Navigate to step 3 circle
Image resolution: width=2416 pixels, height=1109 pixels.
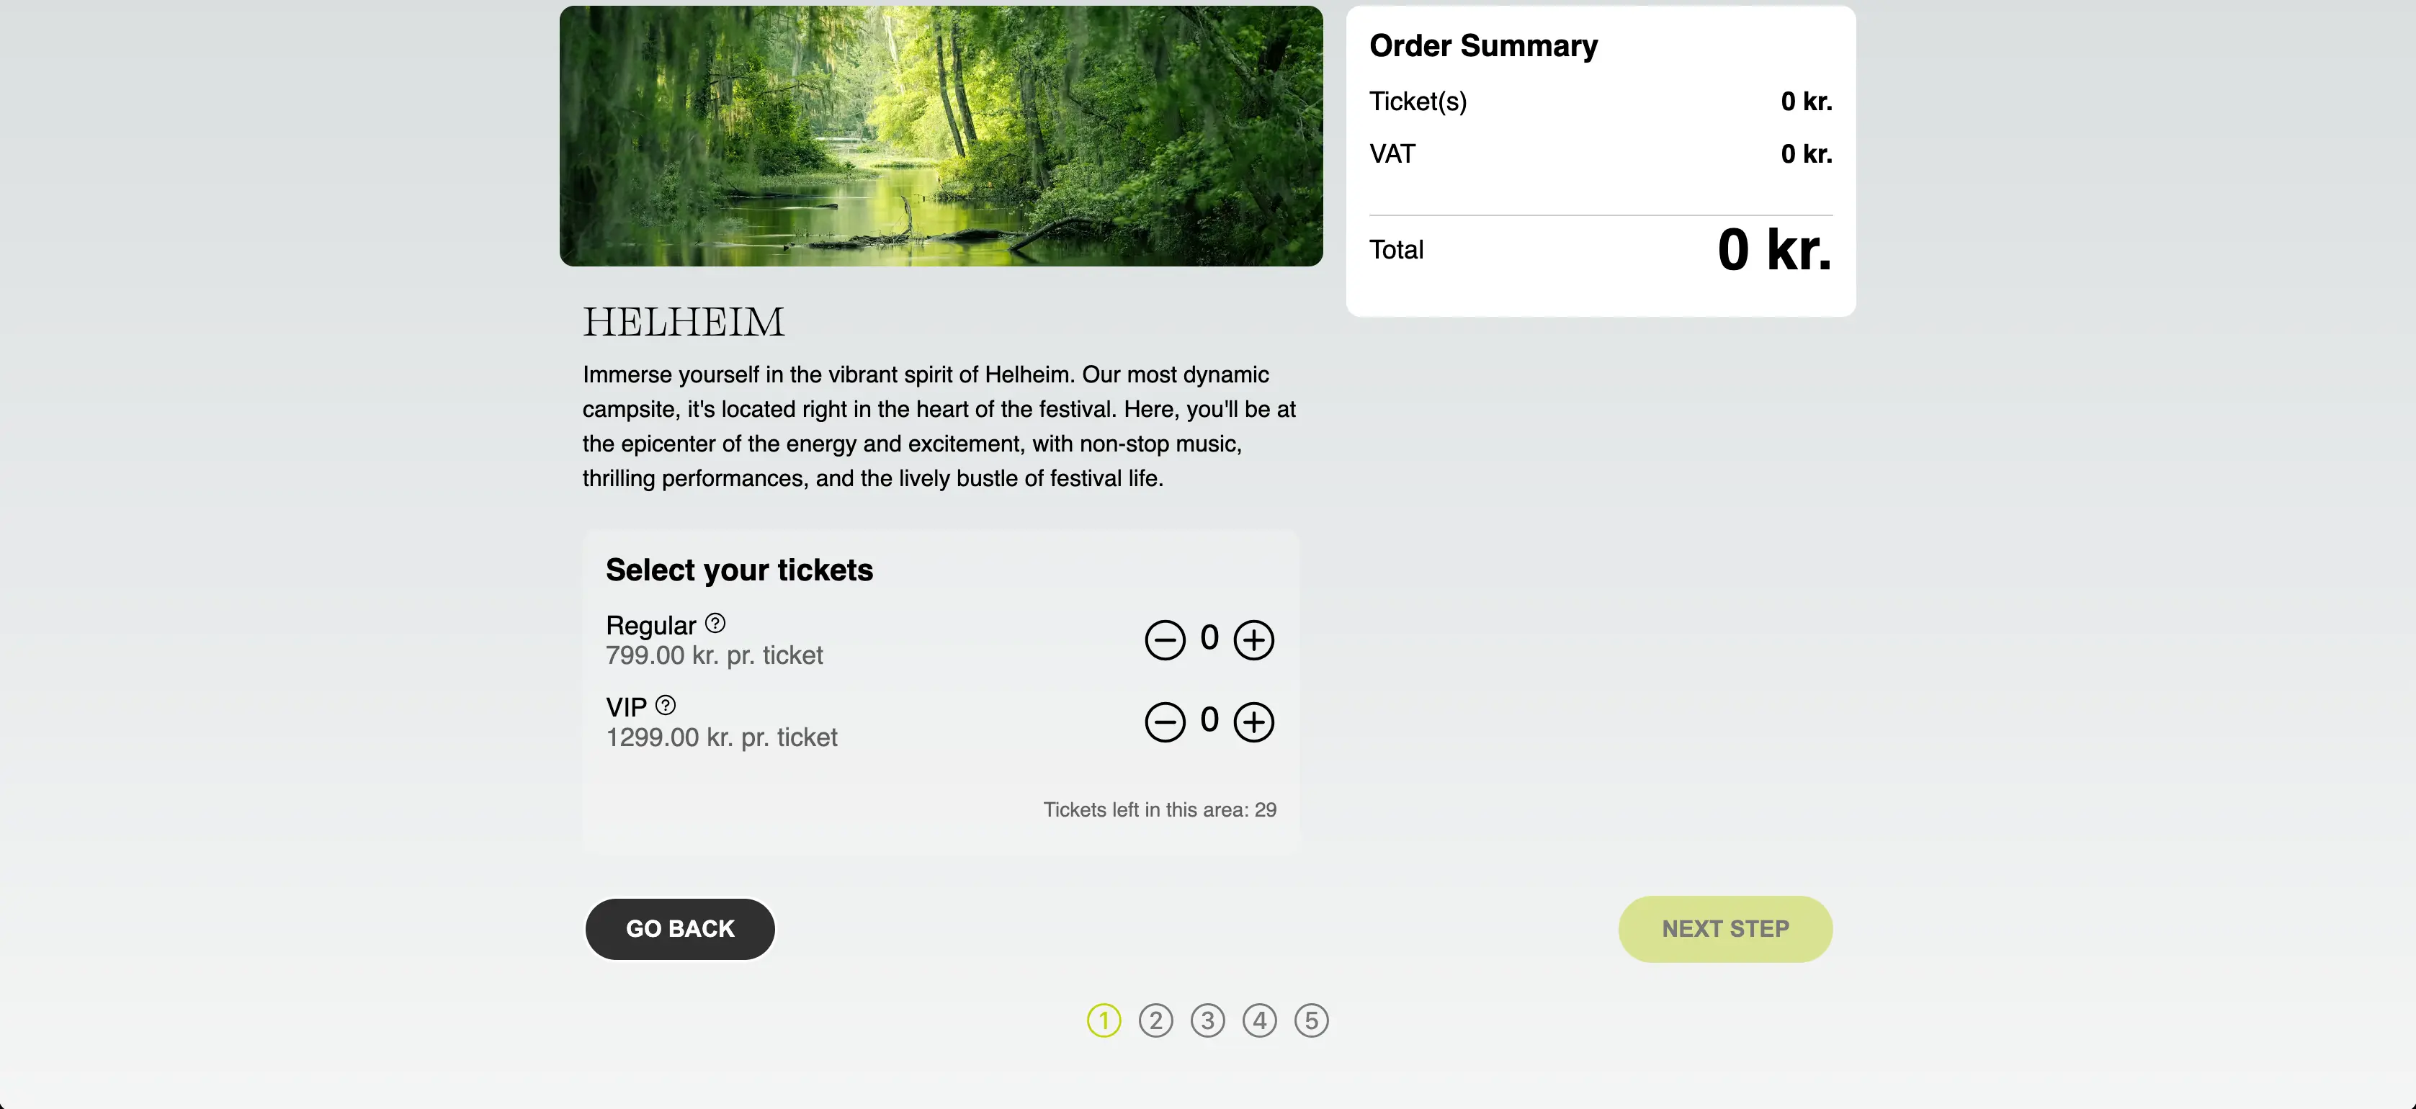tap(1208, 1018)
